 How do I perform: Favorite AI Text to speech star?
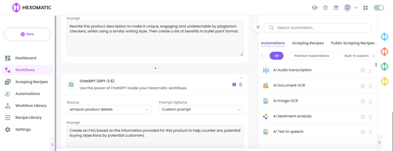(363, 132)
